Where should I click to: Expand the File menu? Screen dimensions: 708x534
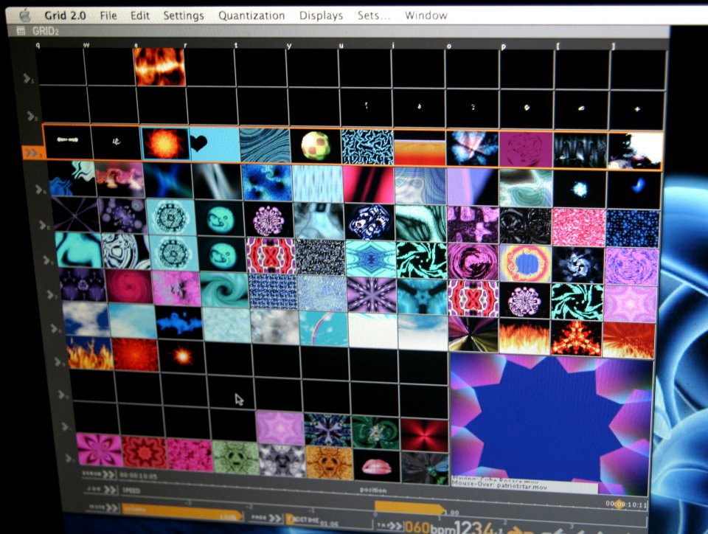(108, 15)
